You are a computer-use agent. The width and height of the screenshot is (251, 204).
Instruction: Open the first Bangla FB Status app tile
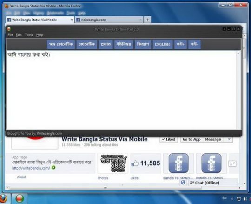click(x=178, y=163)
